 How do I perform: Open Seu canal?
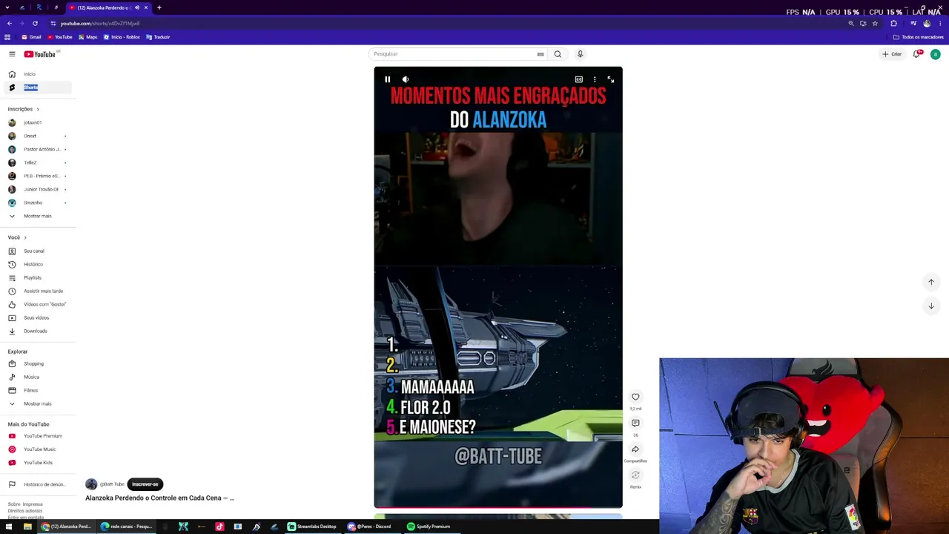tap(36, 251)
